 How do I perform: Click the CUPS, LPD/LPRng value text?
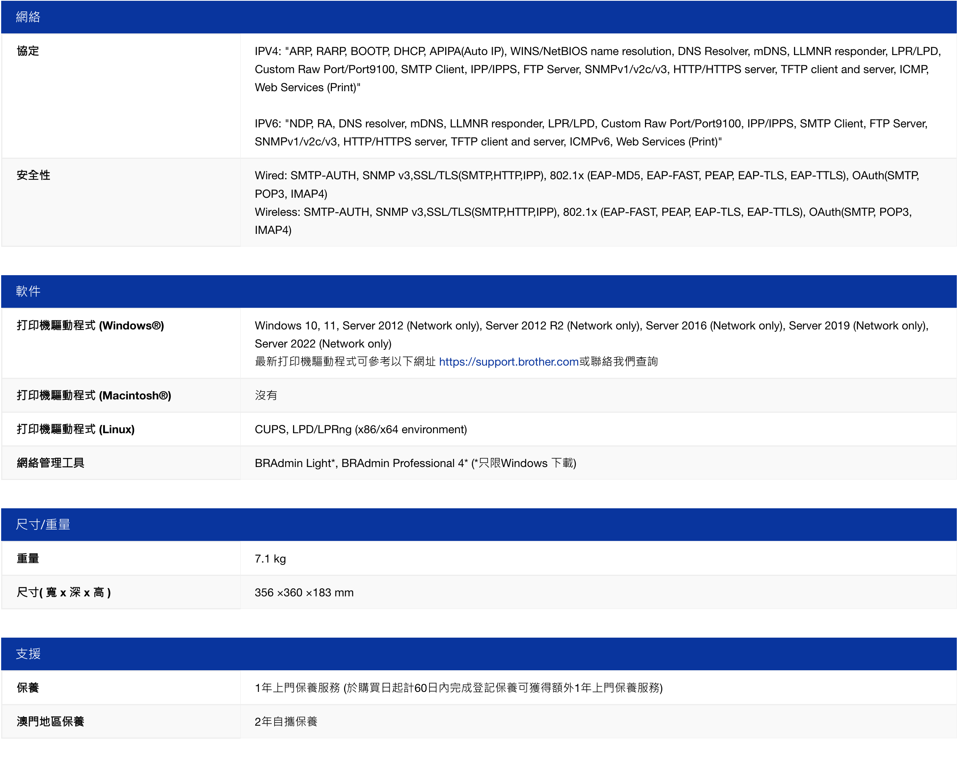[360, 429]
